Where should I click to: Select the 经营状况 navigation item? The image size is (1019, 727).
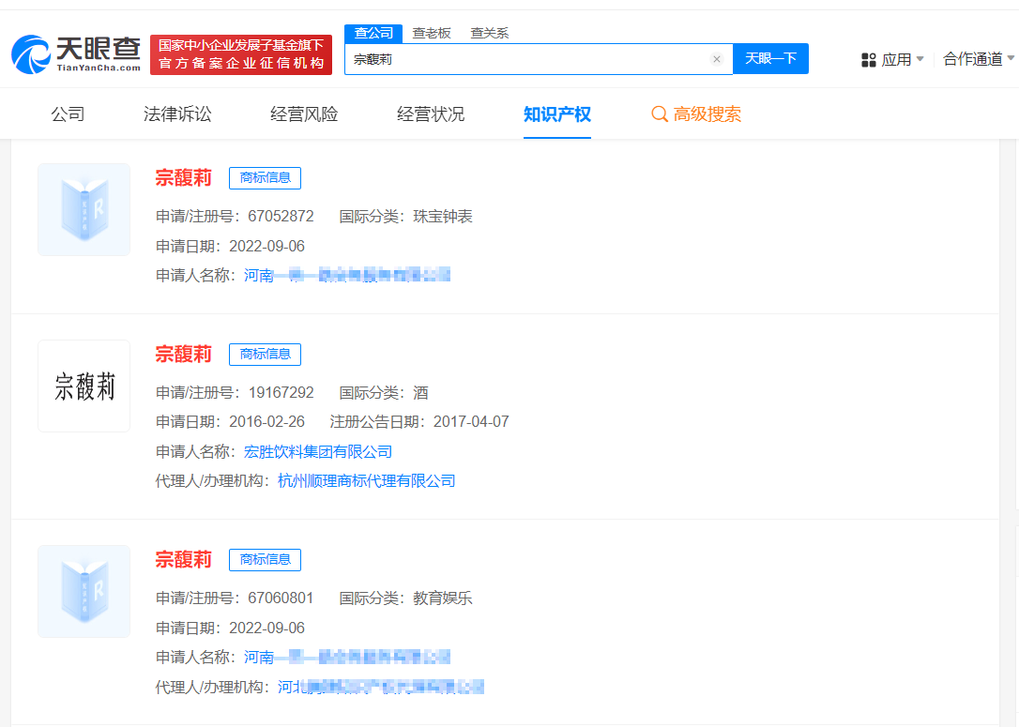tap(430, 114)
